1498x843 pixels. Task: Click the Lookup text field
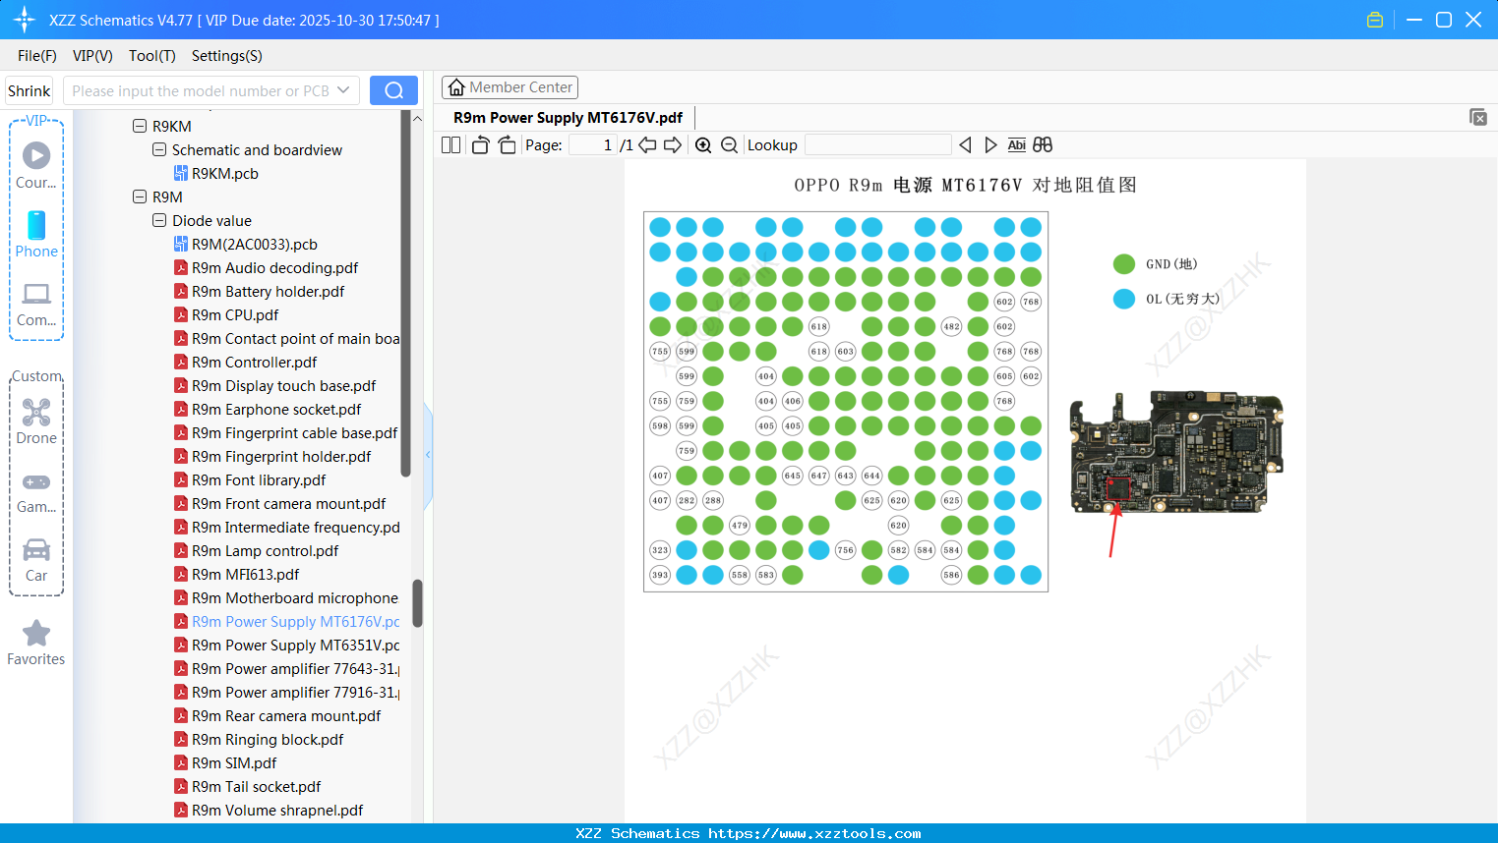point(878,144)
